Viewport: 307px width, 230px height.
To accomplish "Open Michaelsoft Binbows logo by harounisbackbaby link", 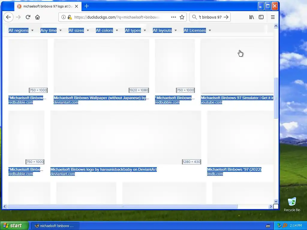I will [x=103, y=170].
